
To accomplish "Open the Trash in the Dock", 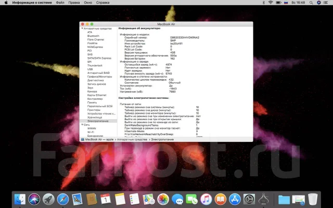I will tap(313, 200).
